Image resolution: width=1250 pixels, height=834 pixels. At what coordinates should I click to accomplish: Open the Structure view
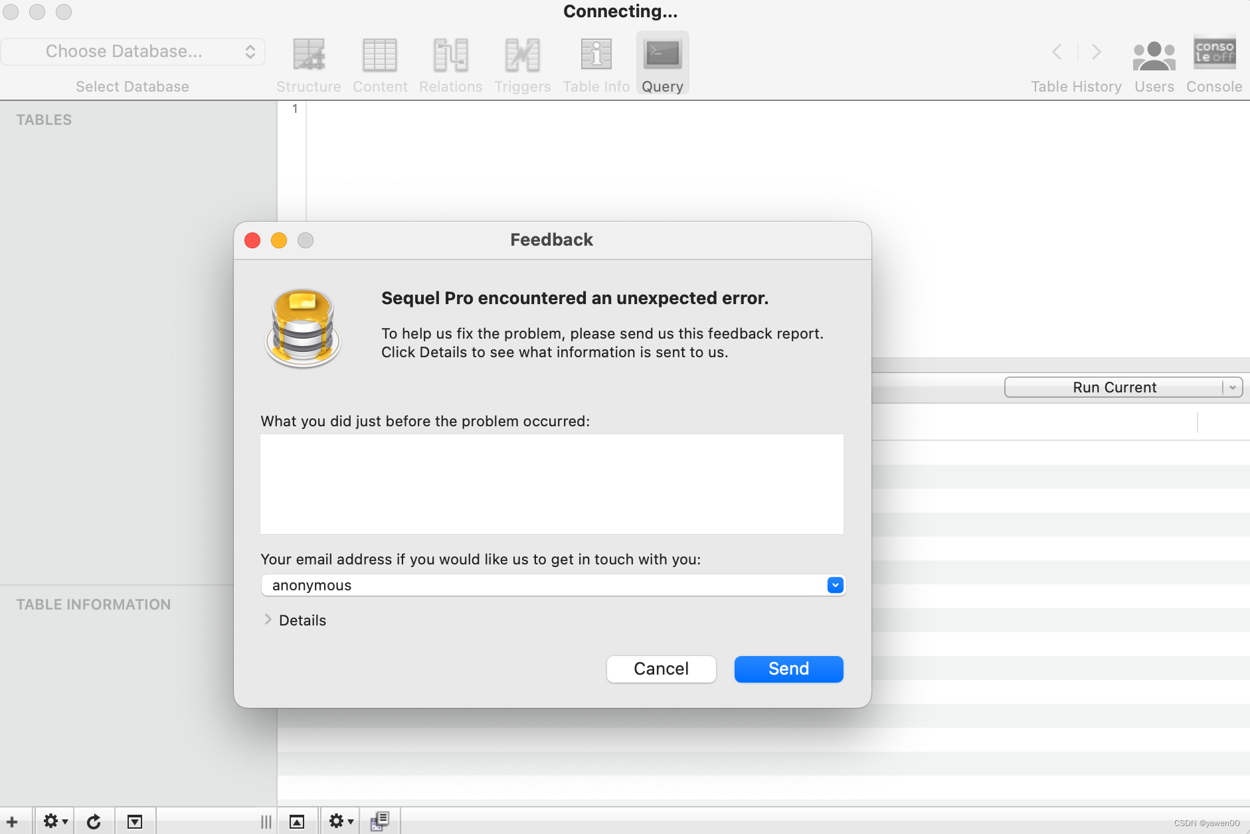pyautogui.click(x=309, y=65)
